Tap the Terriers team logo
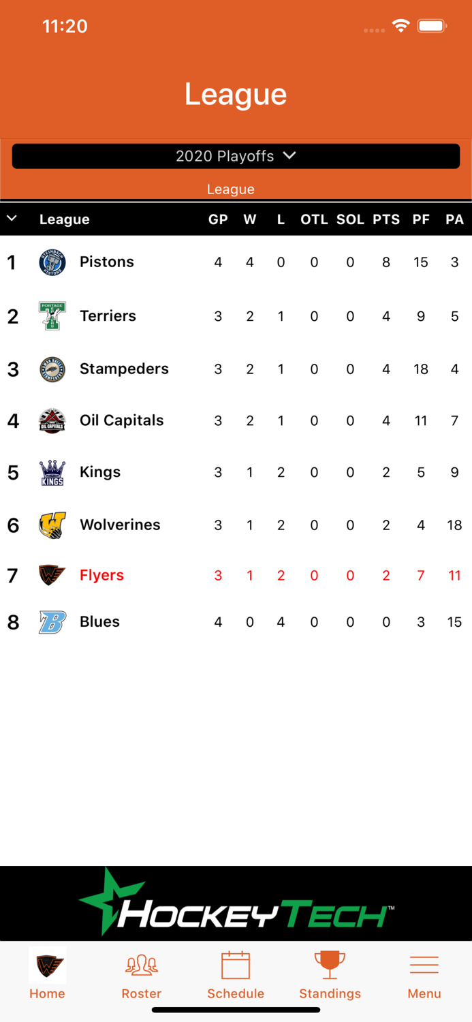 pos(52,316)
